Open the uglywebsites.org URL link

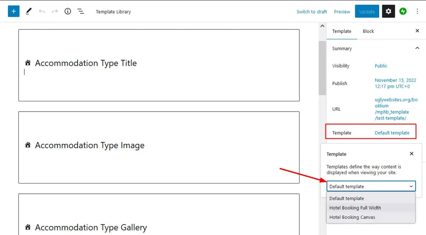(x=396, y=109)
